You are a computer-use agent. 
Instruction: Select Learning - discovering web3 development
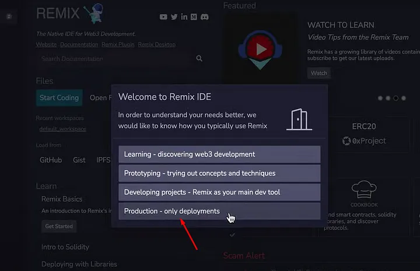[219, 154]
